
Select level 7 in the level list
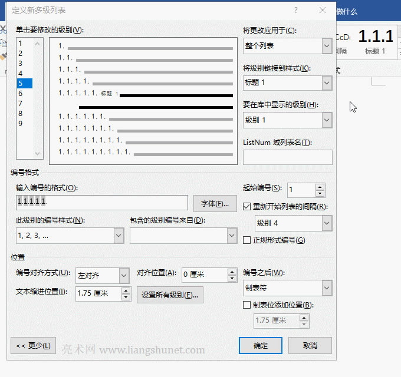coord(20,103)
